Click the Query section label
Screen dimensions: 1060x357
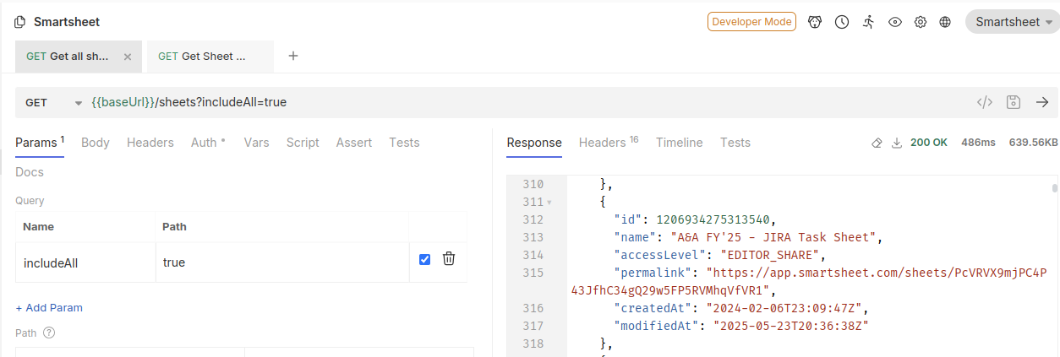(x=30, y=201)
